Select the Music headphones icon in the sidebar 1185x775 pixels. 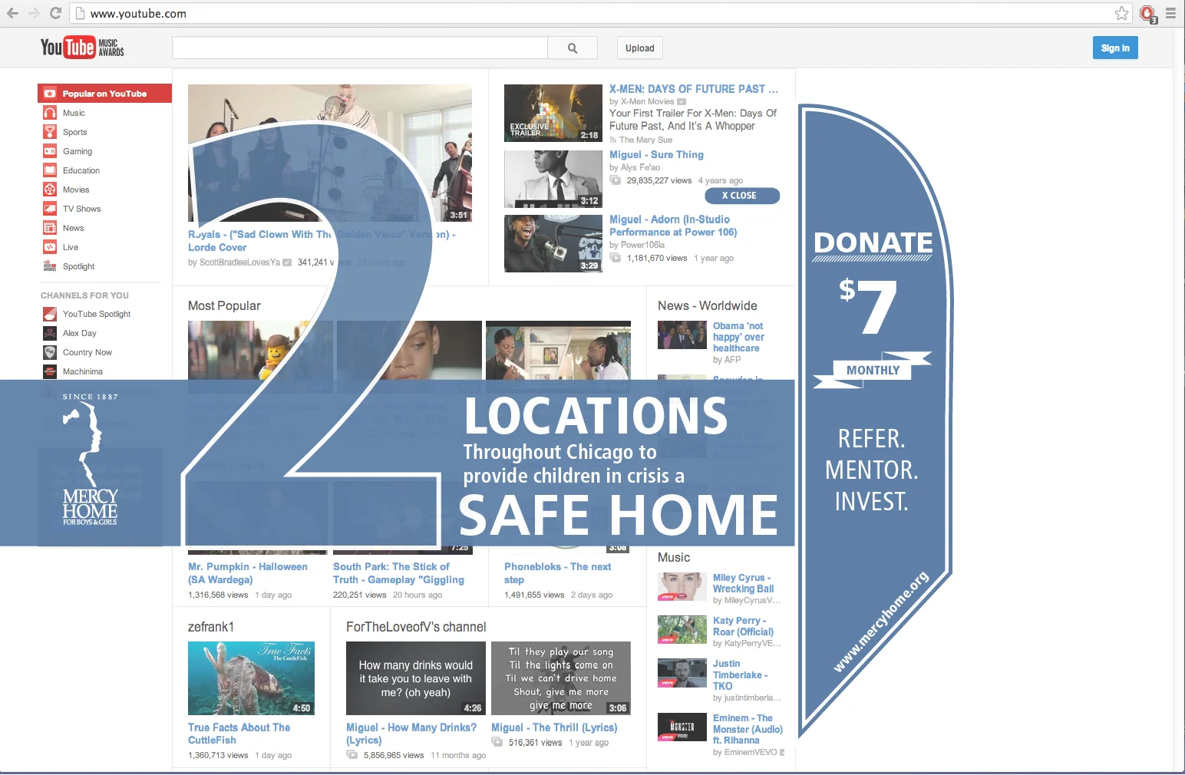point(50,113)
